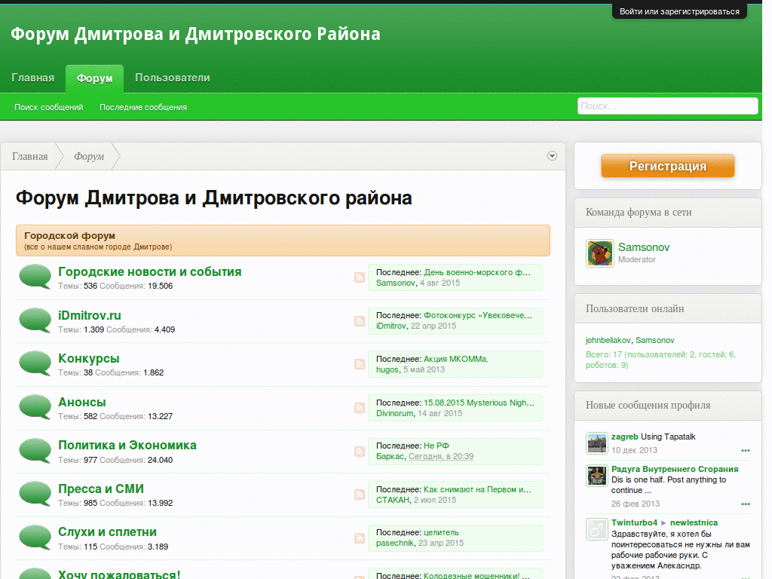
Task: Click speech bubble icon beside Конкурсы
Action: tap(35, 363)
